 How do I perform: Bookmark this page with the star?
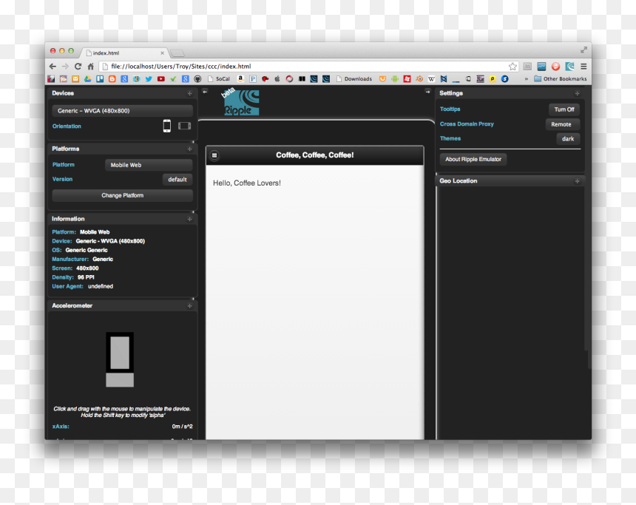point(512,66)
